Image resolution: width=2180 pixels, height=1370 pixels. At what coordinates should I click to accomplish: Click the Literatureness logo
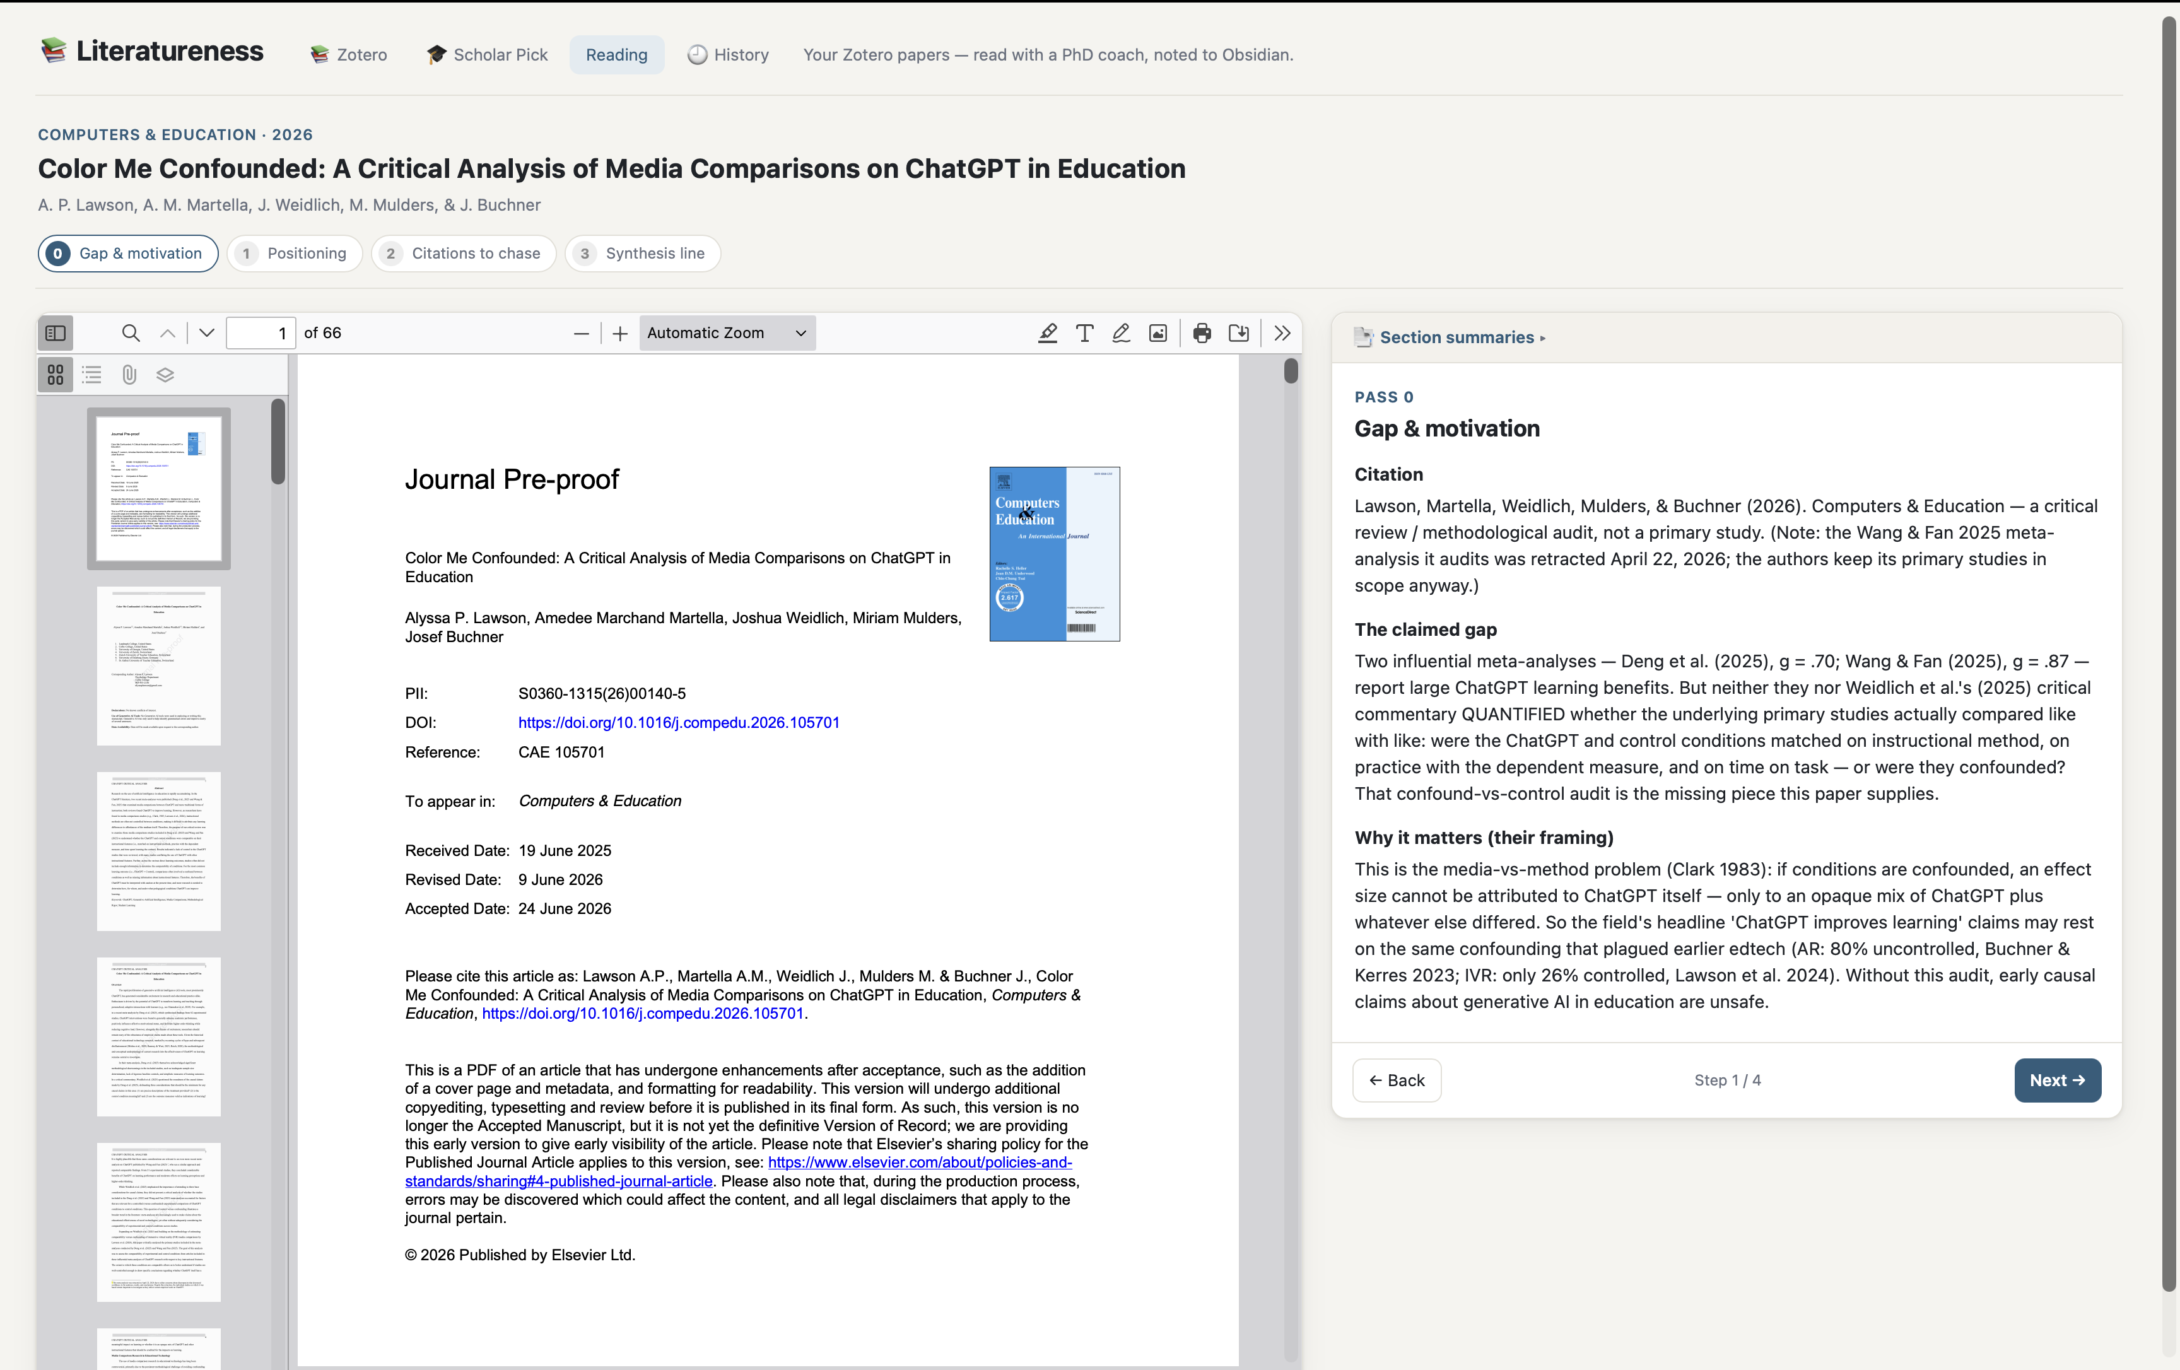click(x=152, y=52)
